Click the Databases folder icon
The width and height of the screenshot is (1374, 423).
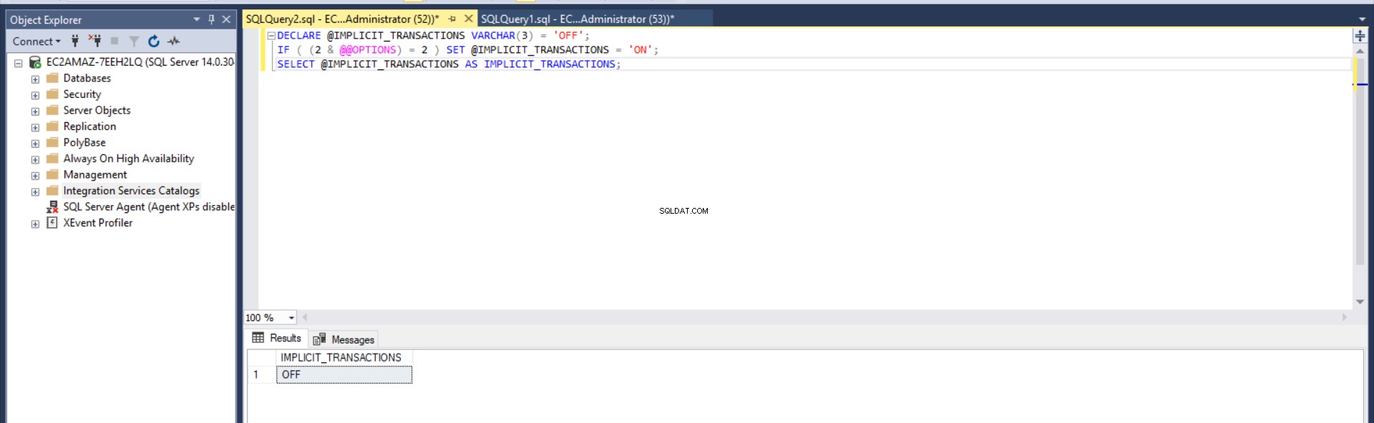52,78
